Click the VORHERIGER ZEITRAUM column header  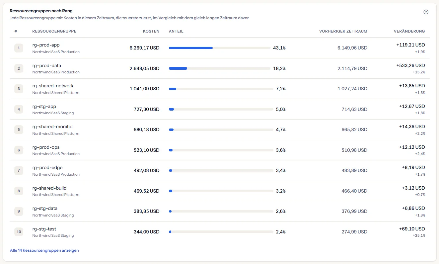coord(343,31)
